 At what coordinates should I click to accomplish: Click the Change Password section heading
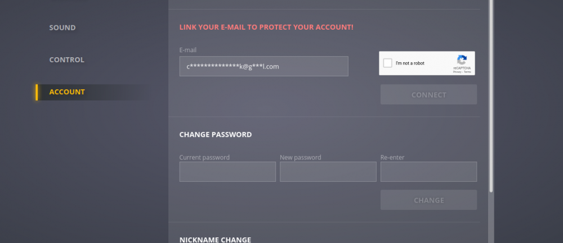pos(216,135)
